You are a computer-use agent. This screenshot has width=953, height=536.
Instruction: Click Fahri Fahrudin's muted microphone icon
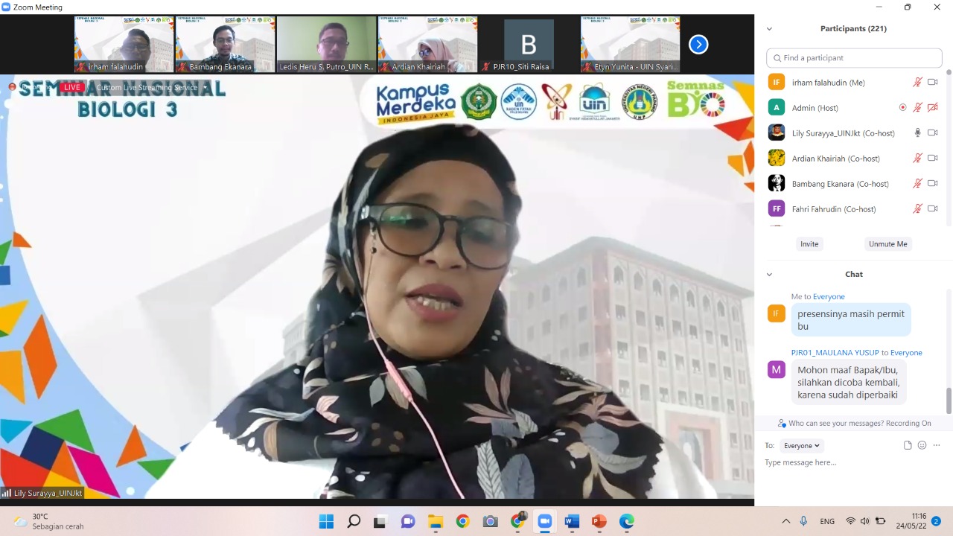(918, 209)
